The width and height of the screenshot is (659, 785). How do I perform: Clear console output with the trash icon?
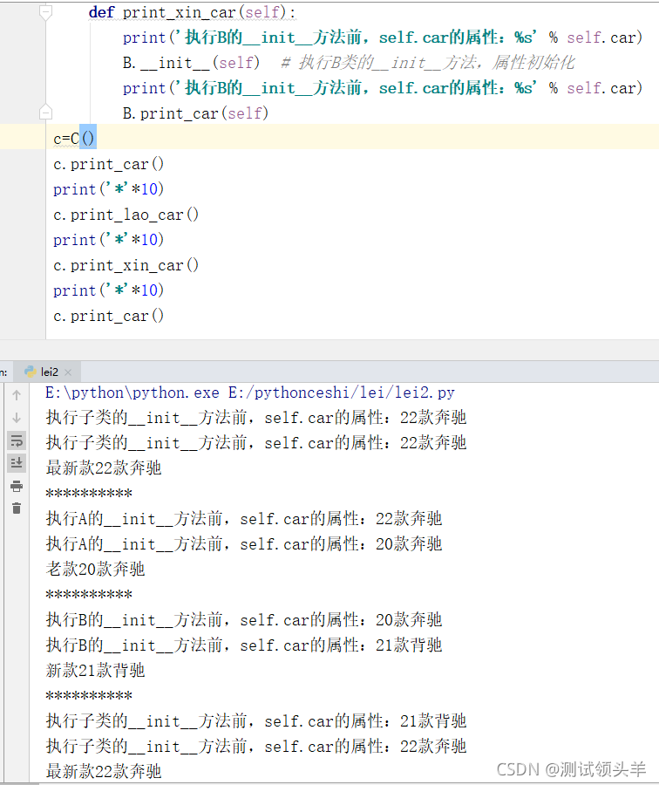pyautogui.click(x=16, y=508)
